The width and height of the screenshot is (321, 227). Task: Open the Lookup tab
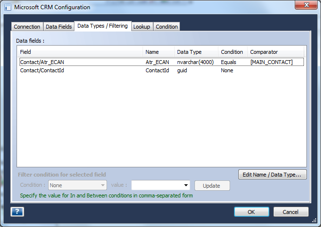tap(142, 27)
